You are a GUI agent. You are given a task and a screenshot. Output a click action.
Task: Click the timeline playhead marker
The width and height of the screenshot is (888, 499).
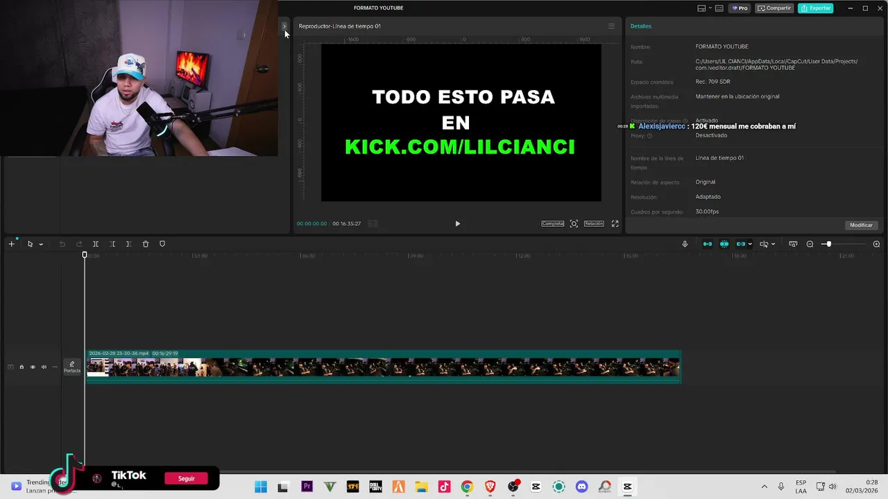tap(85, 255)
